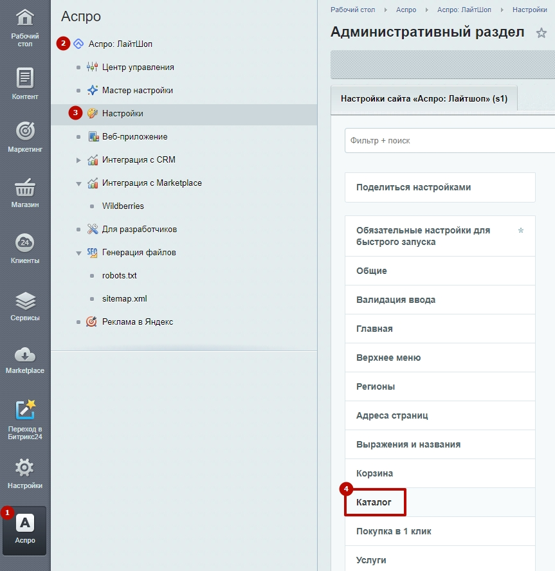
Task: Open the Marketplace cloud icon
Action: pos(24,354)
